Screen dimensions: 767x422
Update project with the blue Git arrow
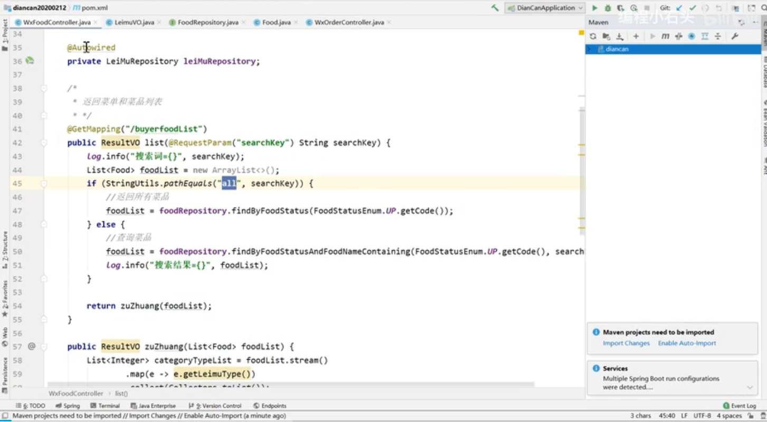tap(679, 8)
